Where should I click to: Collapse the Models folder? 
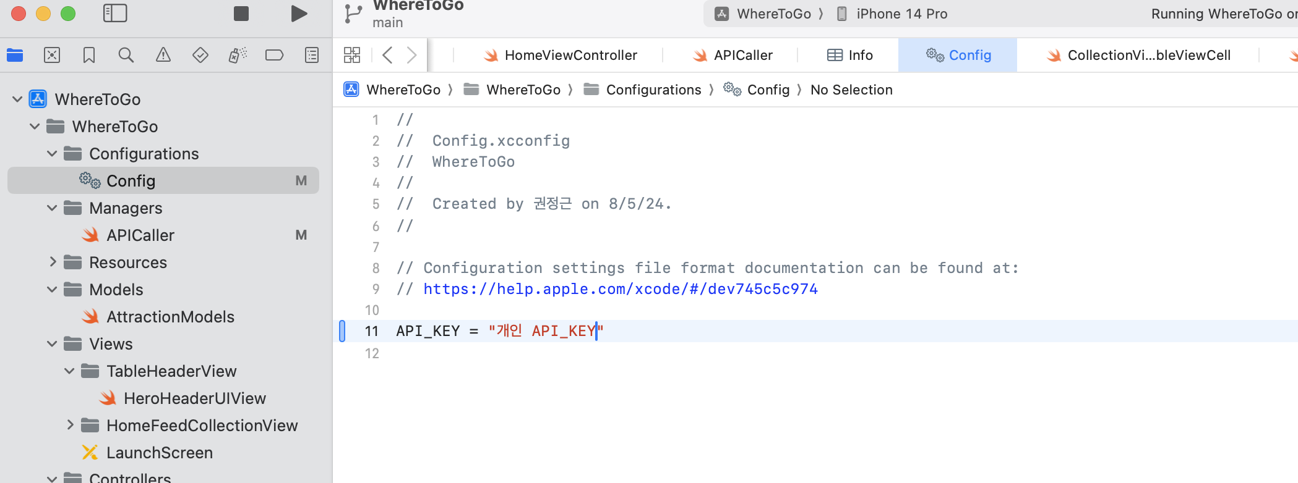click(52, 289)
